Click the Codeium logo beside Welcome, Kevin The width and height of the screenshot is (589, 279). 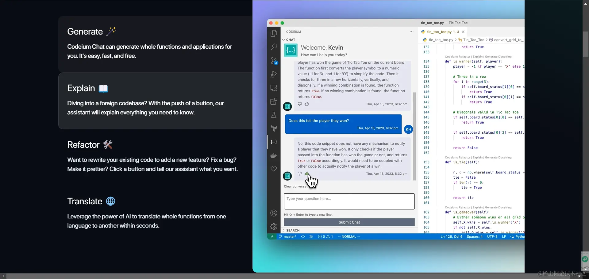pos(291,50)
